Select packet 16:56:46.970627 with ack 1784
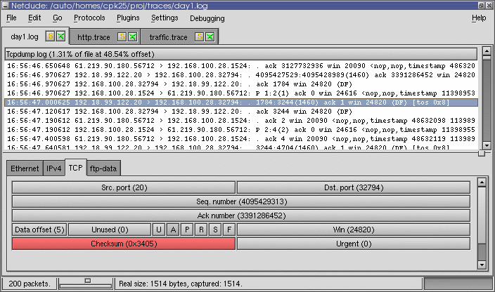 pyautogui.click(x=241, y=84)
